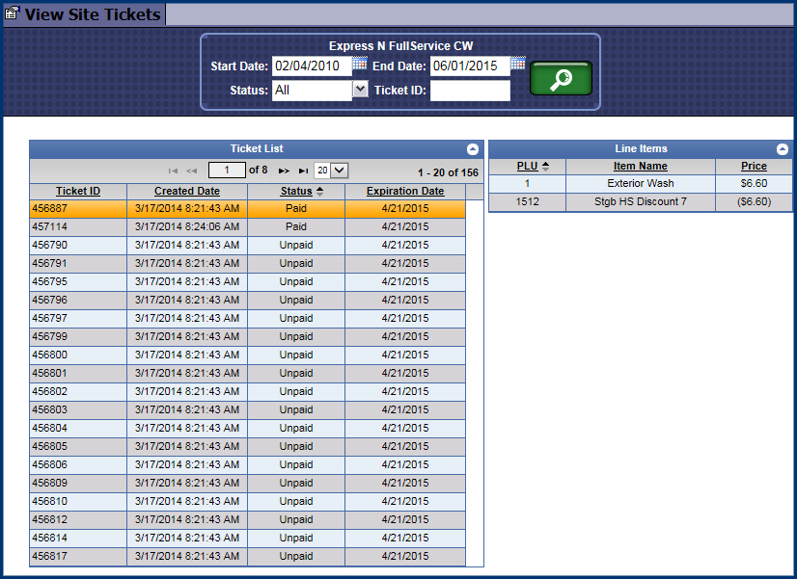
Task: Sort tickets by Ticket ID column
Action: point(78,192)
